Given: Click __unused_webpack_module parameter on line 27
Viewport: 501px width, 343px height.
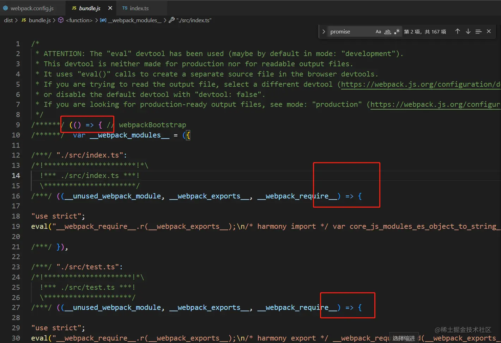Looking at the screenshot, I should click(113, 307).
